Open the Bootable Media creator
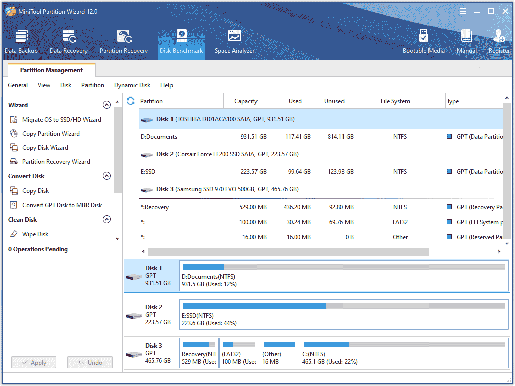The image size is (515, 386). [424, 40]
